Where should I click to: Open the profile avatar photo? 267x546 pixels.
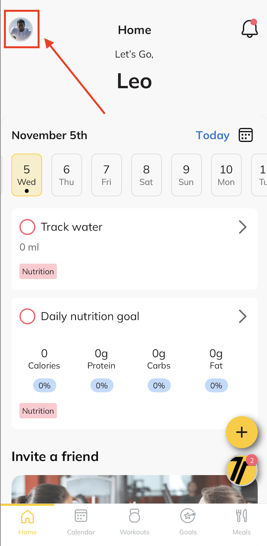(x=21, y=29)
